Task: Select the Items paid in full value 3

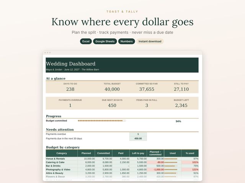Action: tap(147, 105)
